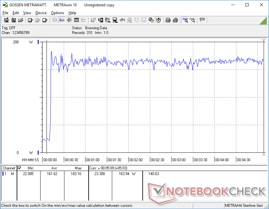The image size is (269, 209).
Task: Maximize the METRAwin 10 window
Action: [x=247, y=5]
